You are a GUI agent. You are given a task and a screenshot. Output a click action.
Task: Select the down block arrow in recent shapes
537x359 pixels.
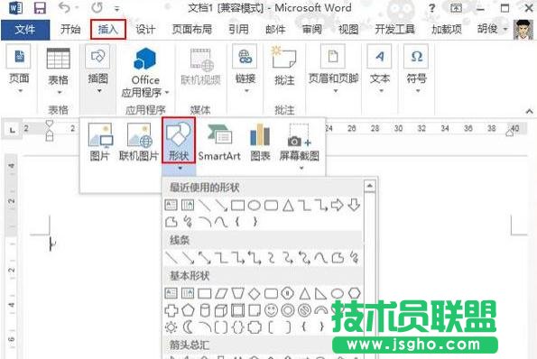[354, 206]
